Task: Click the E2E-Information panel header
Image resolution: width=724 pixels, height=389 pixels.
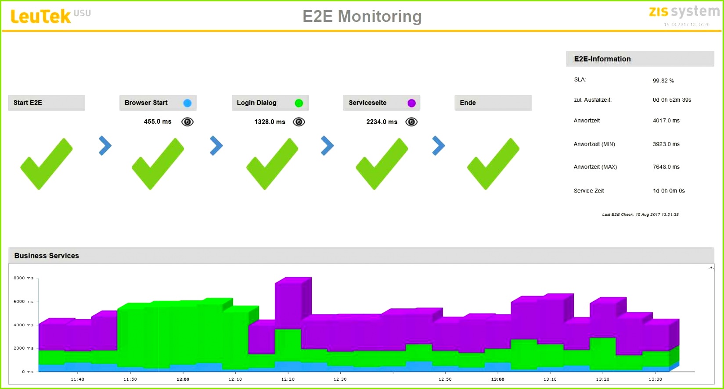Action: click(x=640, y=59)
